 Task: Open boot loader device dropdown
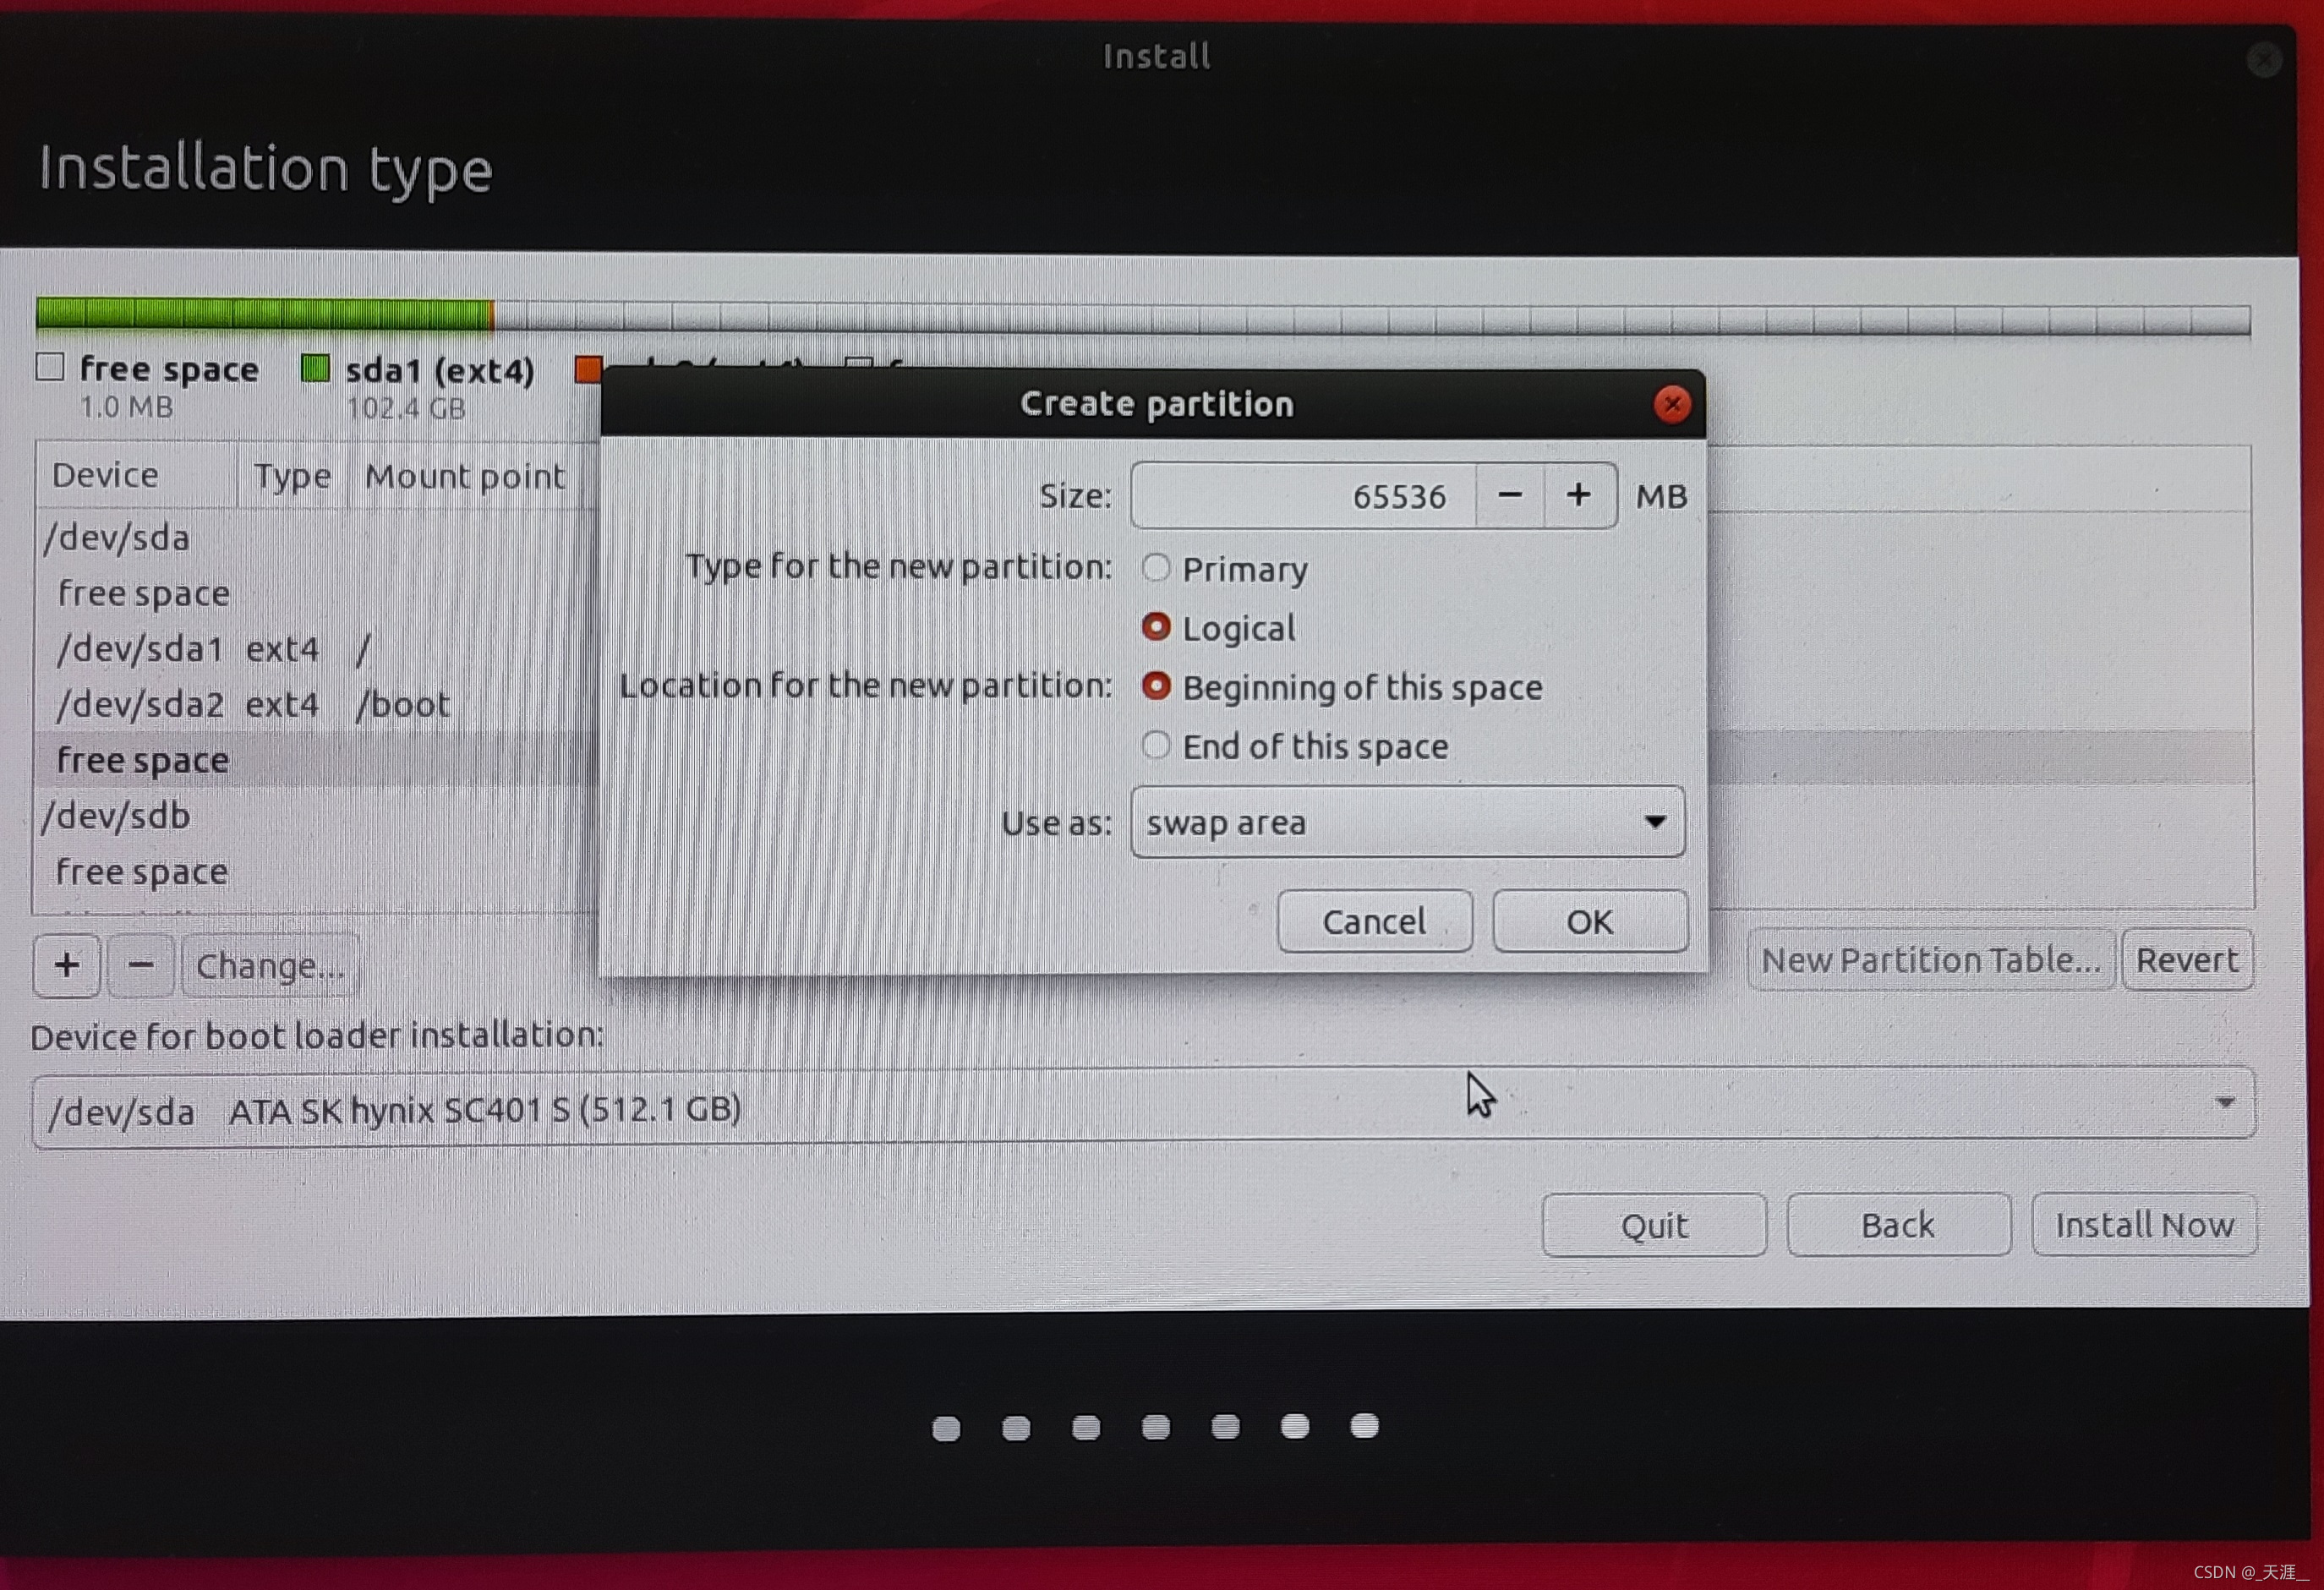click(x=1143, y=1105)
